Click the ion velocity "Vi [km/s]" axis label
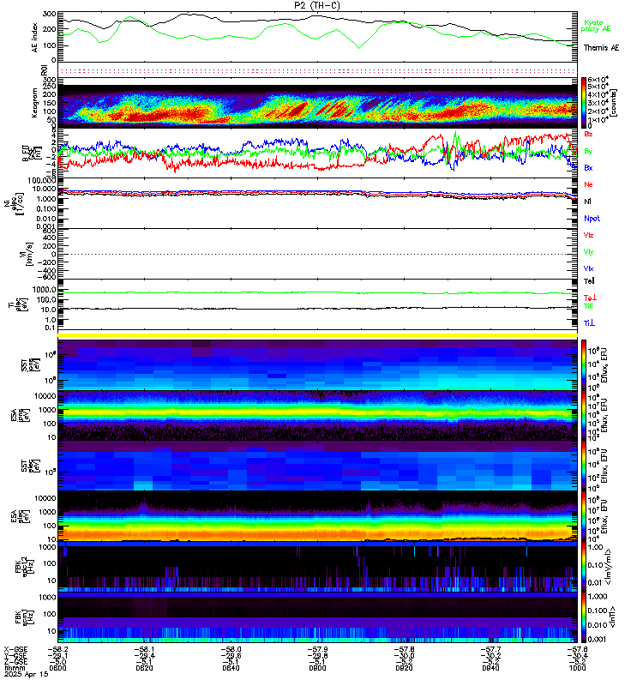The image size is (643, 686). [x=26, y=254]
